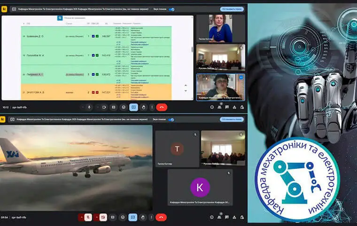
Task: Expand camera settings arrow in bottom meeting
Action: [x=97, y=217]
